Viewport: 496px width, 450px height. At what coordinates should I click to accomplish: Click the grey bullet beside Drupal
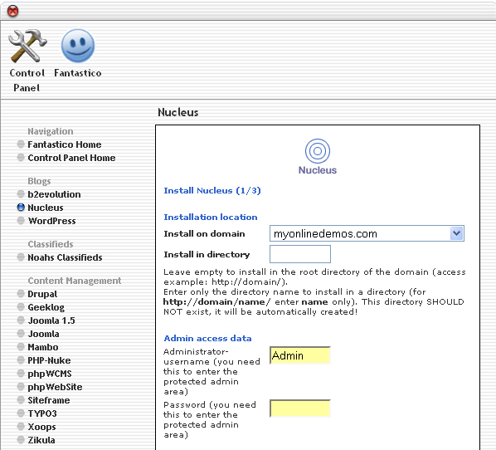[21, 294]
